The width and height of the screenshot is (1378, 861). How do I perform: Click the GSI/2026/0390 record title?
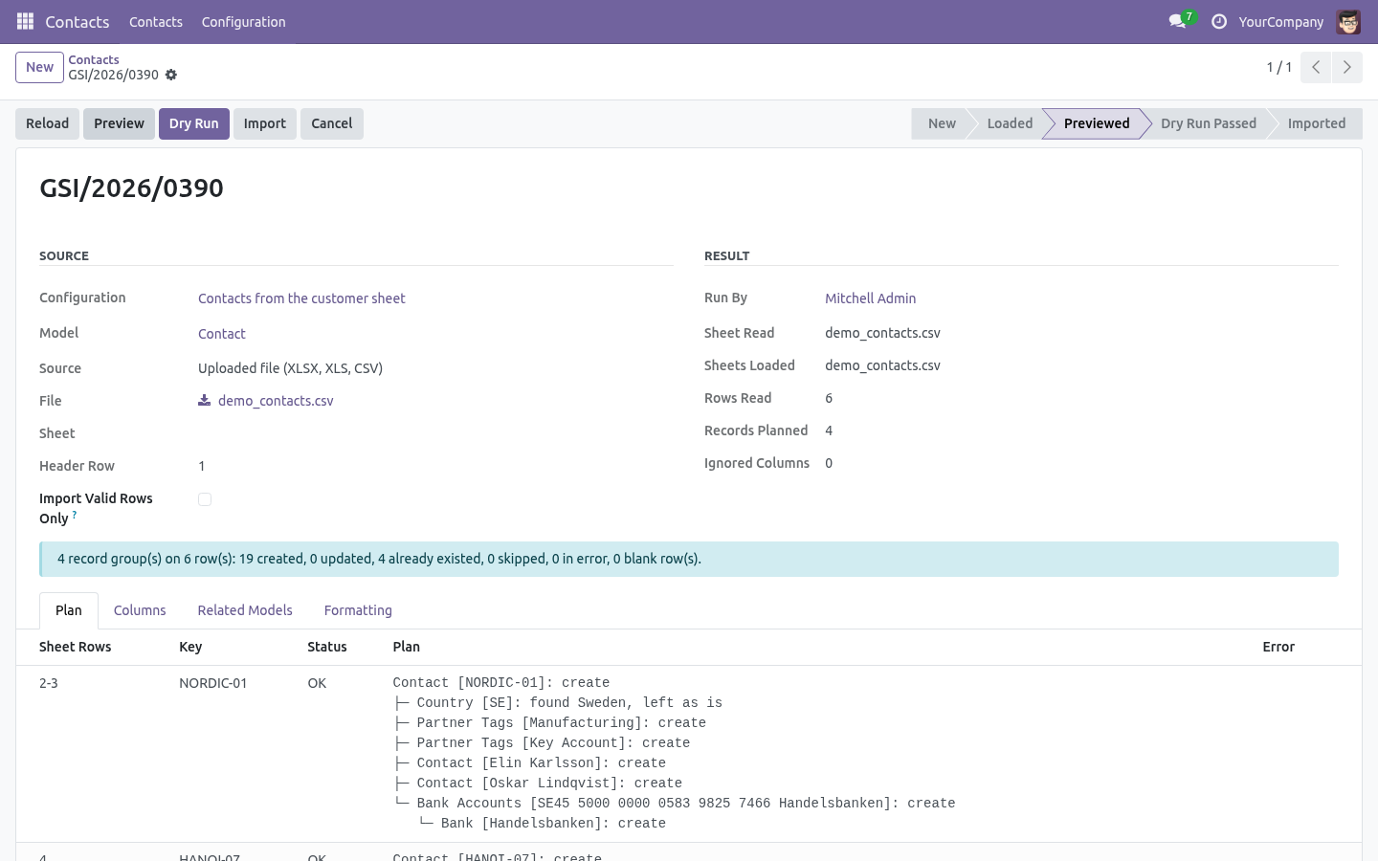click(x=131, y=188)
